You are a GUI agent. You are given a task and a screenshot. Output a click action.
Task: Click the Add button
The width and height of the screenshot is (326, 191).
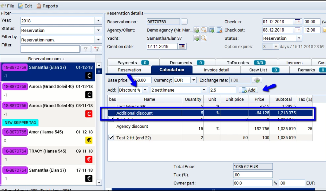[x=249, y=90]
